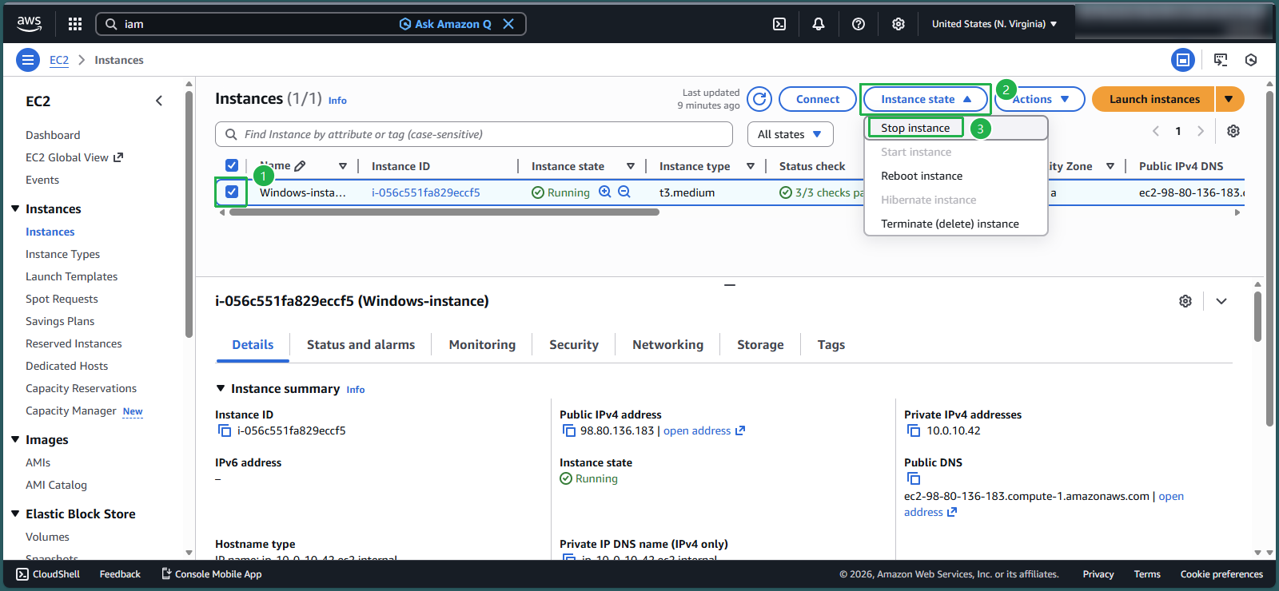Screen dimensions: 1279x591
Task: Collapse the Elastic Block Store section
Action: click(x=15, y=514)
